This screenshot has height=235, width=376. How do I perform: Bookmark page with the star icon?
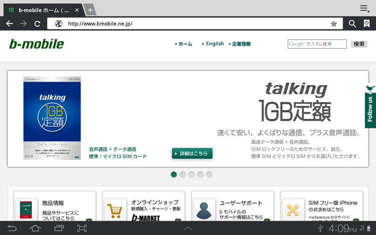point(333,24)
